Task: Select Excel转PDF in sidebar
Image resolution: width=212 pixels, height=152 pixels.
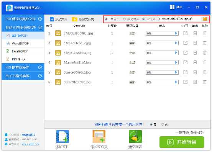Action: click(x=23, y=51)
